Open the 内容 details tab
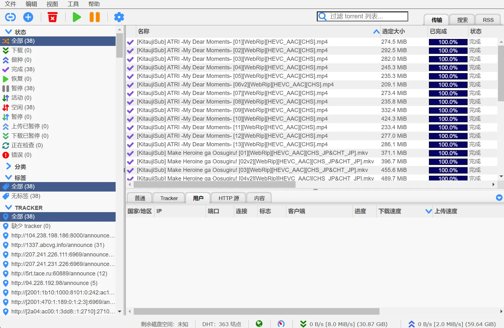The width and height of the screenshot is (504, 328). point(259,198)
